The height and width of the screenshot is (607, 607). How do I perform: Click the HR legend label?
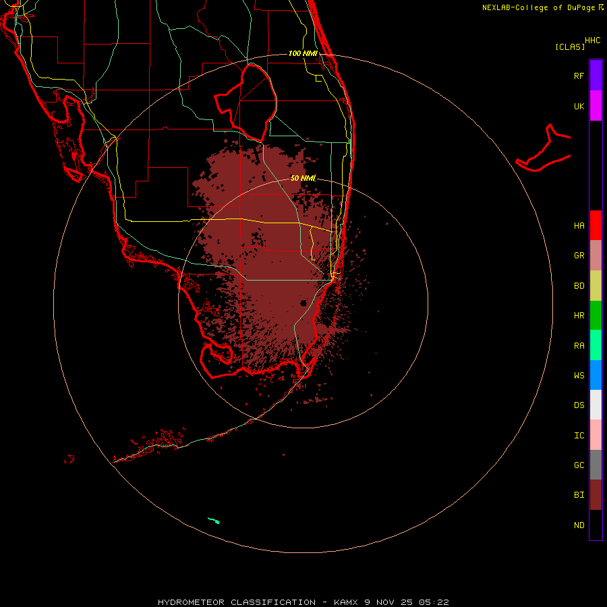click(x=579, y=316)
